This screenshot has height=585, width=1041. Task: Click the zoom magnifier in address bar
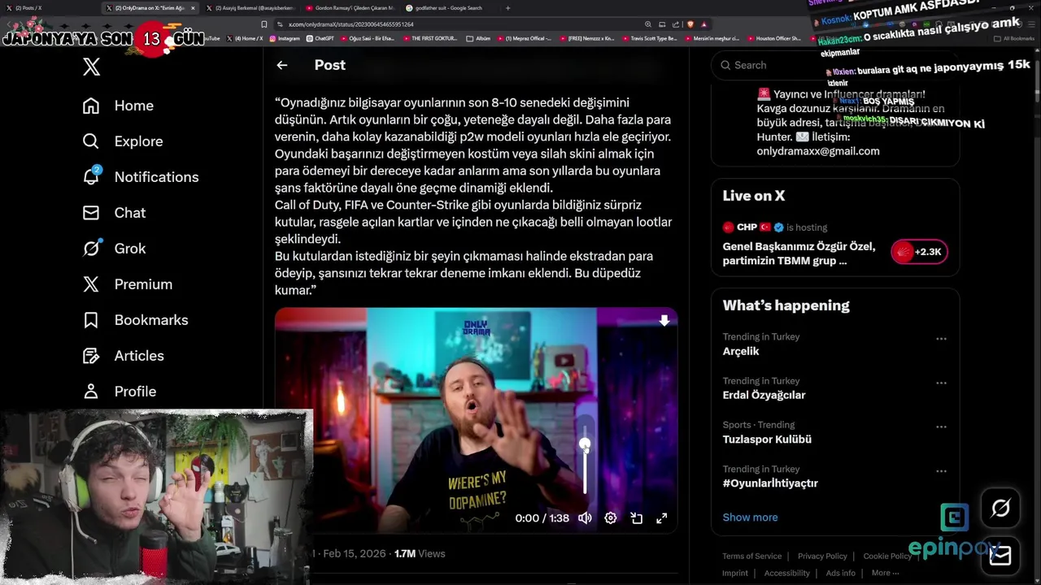click(647, 24)
